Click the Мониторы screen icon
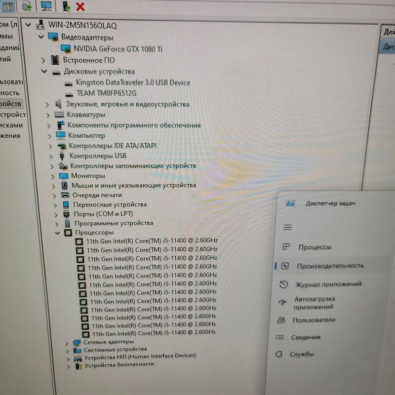 [x=64, y=176]
